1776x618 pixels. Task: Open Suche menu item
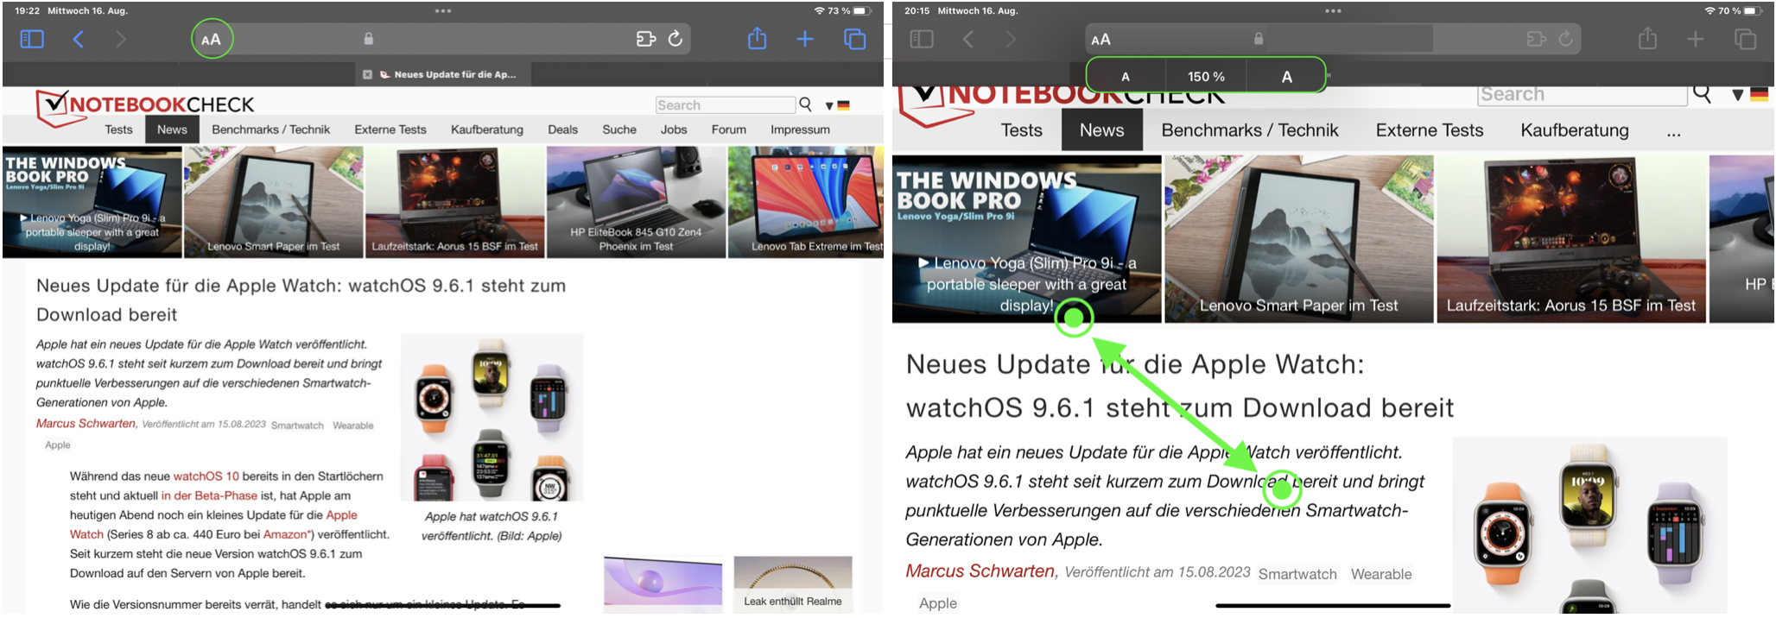[619, 129]
